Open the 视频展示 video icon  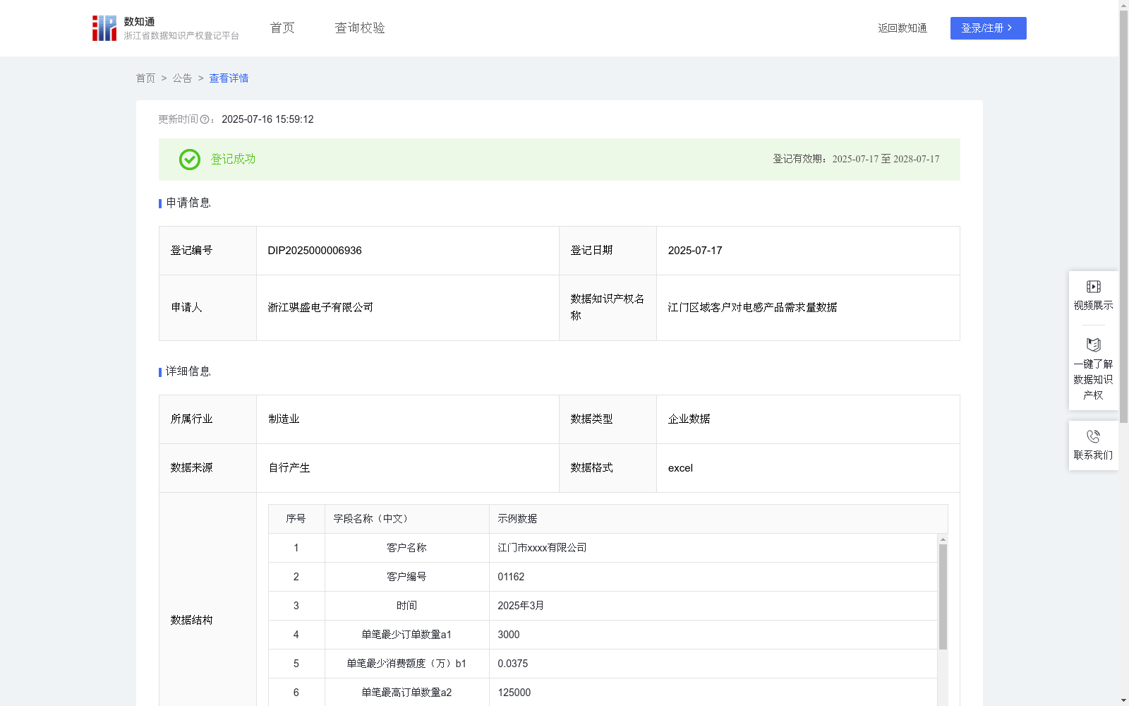(1093, 287)
